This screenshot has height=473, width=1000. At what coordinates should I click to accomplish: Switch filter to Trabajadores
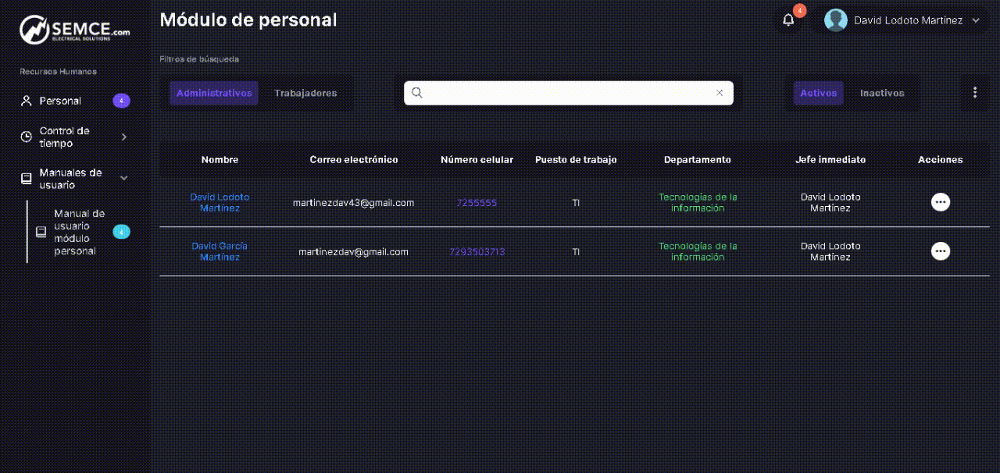point(305,93)
